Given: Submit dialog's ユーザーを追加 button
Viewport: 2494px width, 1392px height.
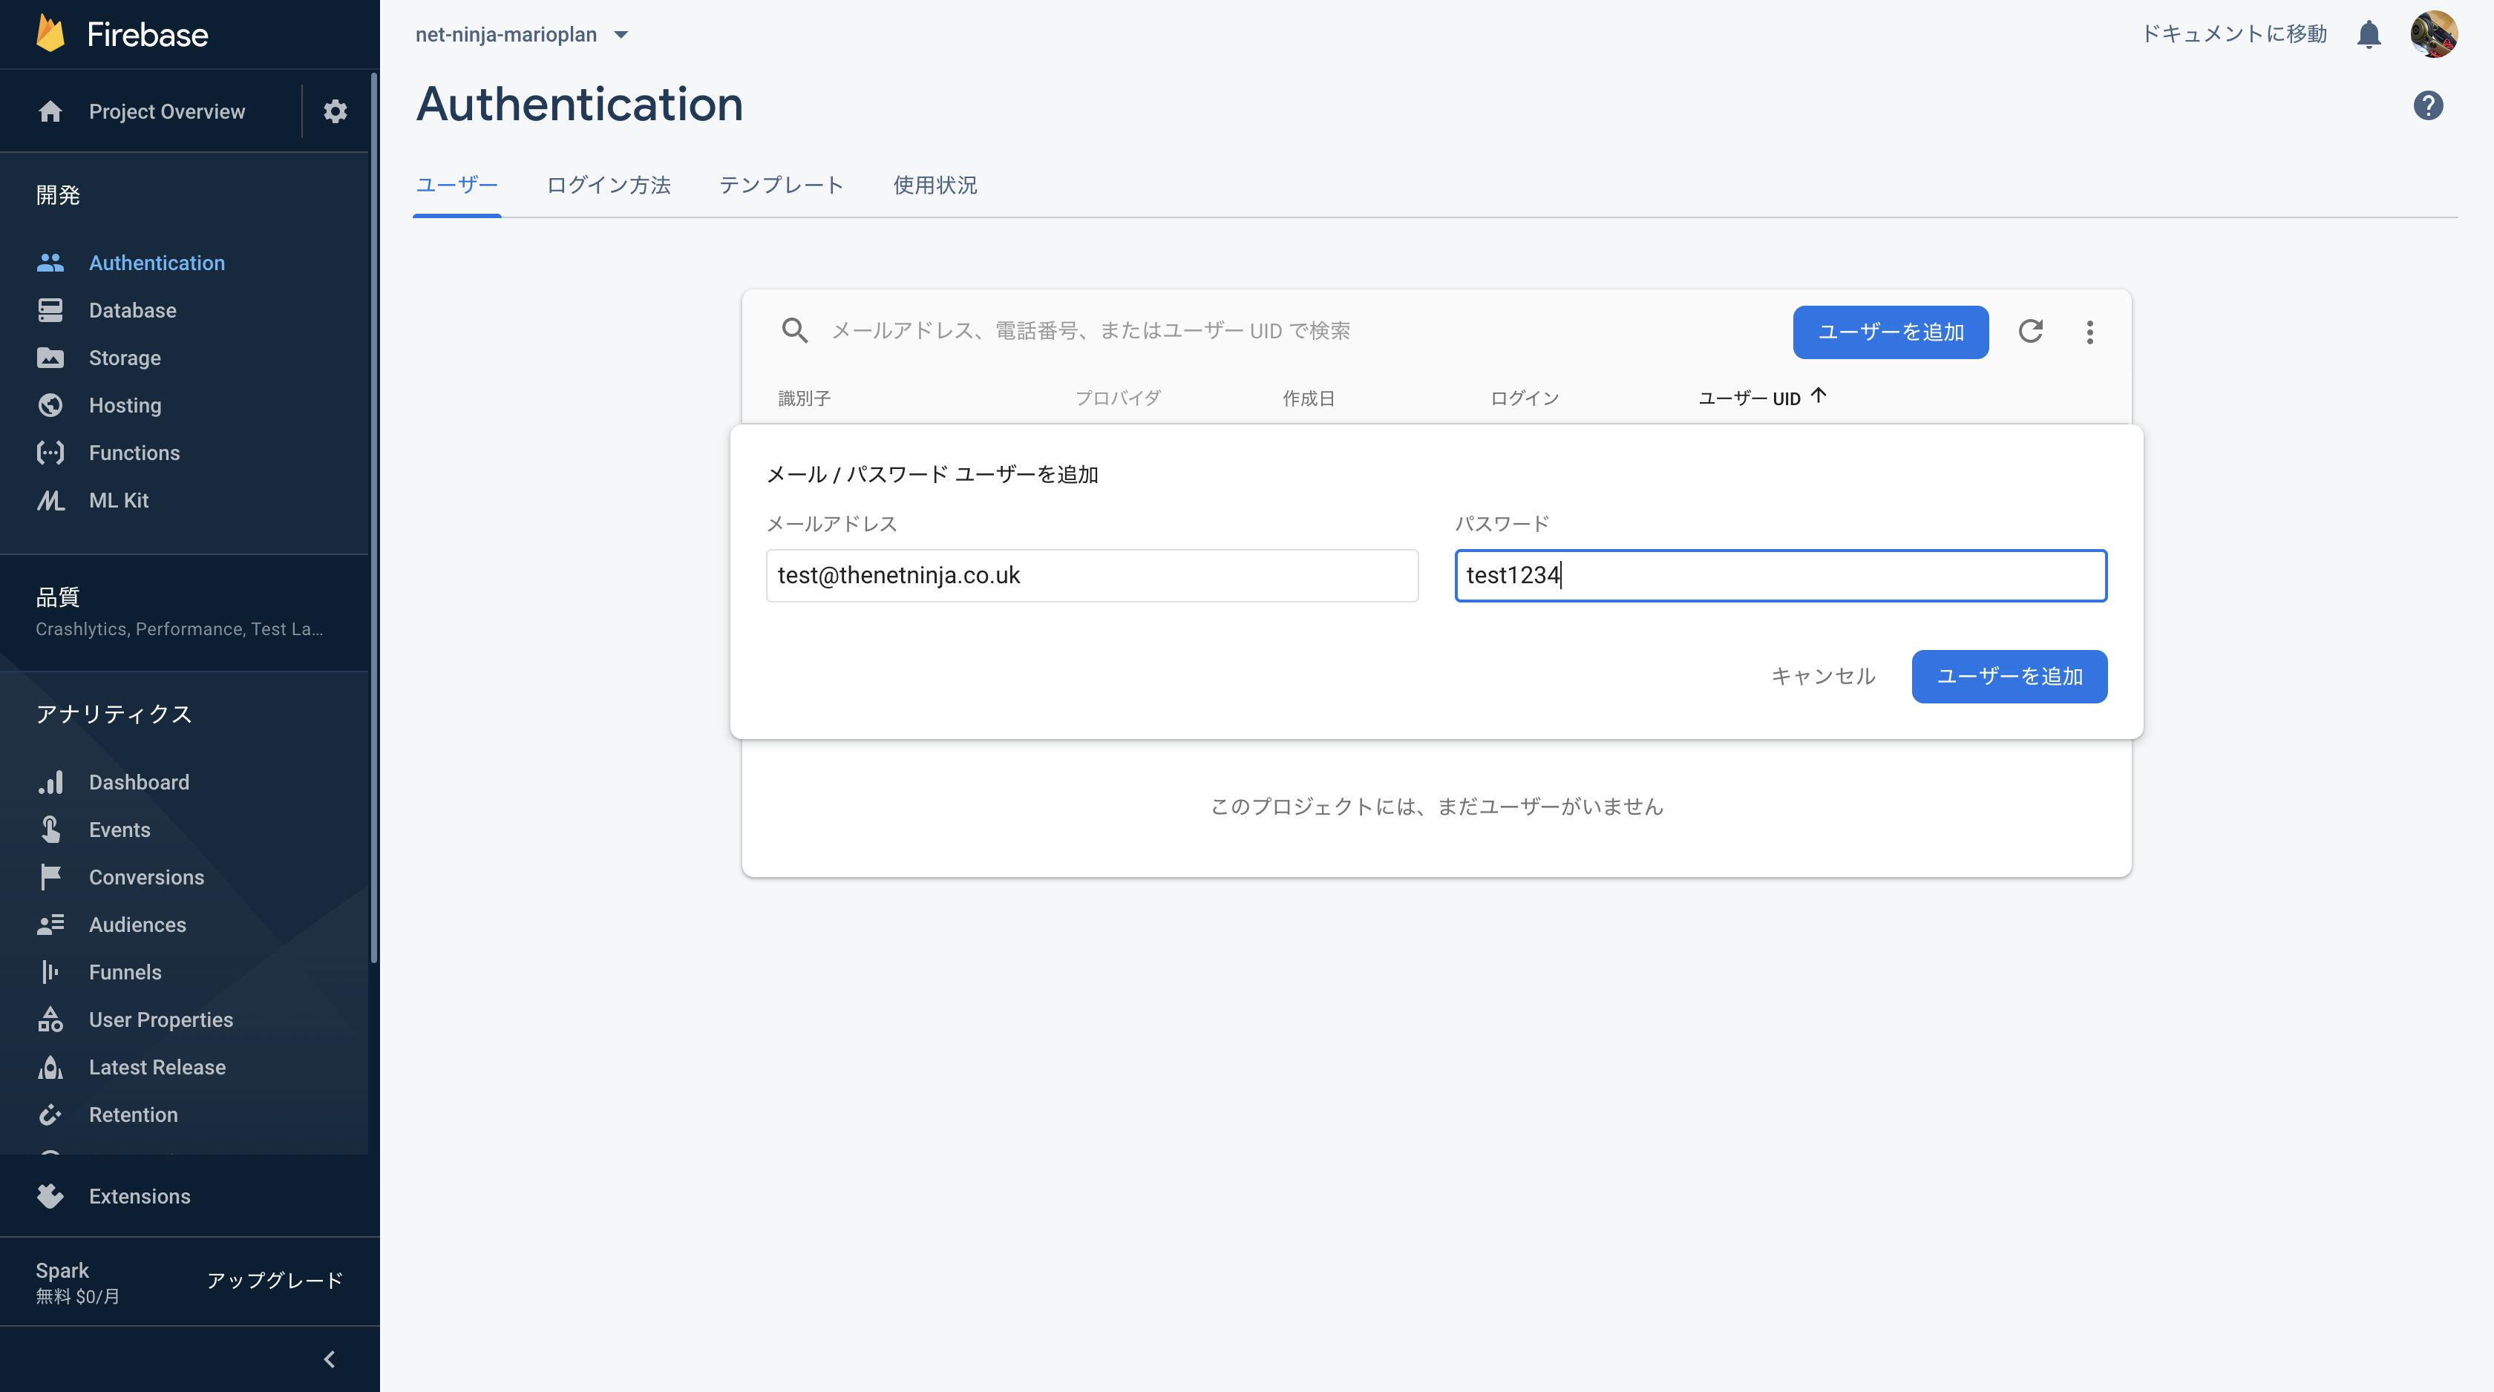Looking at the screenshot, I should 2009,676.
